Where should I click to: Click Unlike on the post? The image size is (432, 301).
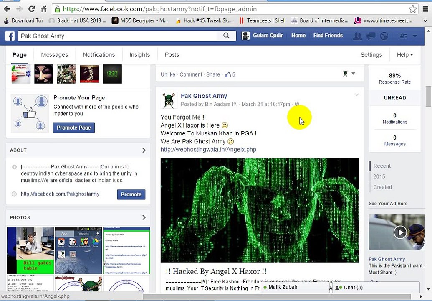pos(168,74)
